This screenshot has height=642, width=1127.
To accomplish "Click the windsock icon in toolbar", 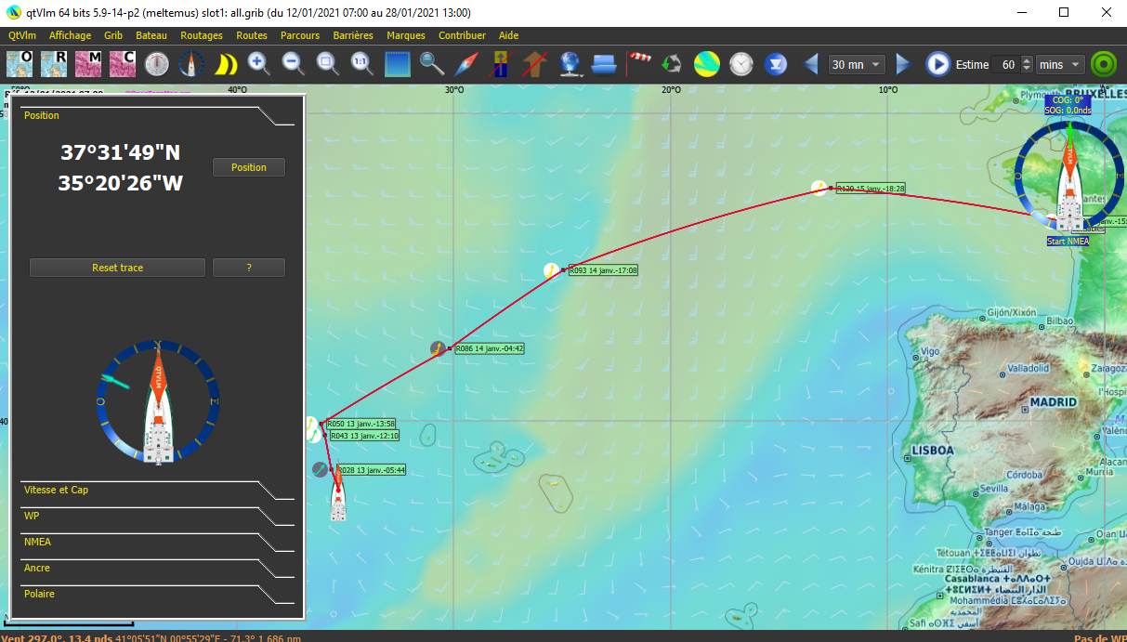I will click(640, 64).
